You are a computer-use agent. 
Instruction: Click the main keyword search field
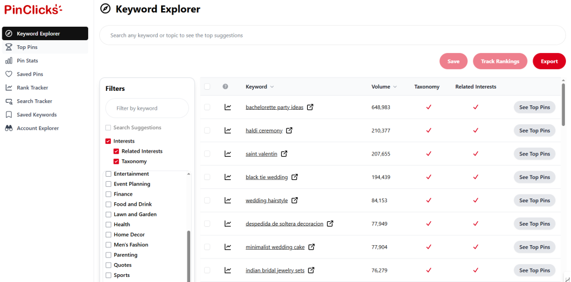coord(332,35)
